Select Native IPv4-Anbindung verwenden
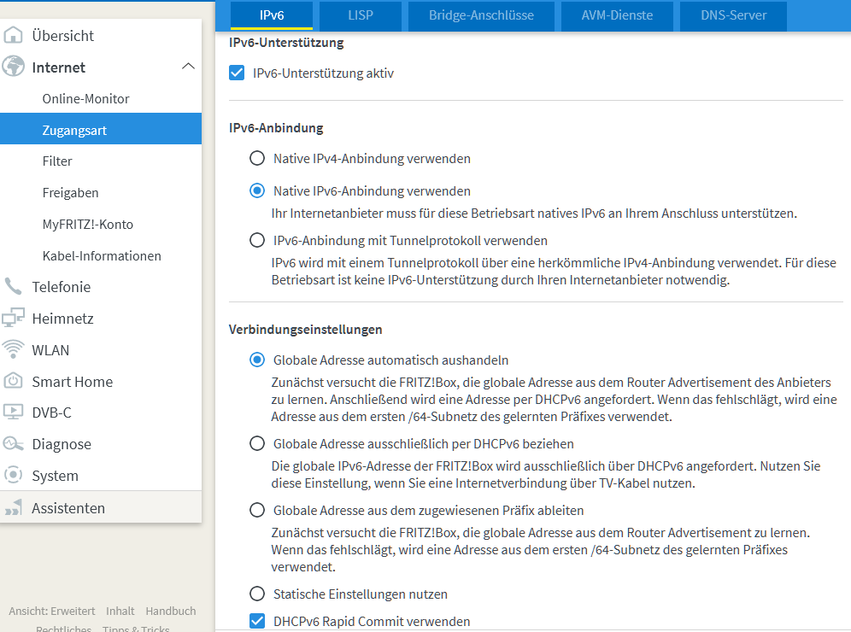The image size is (851, 632). click(256, 158)
